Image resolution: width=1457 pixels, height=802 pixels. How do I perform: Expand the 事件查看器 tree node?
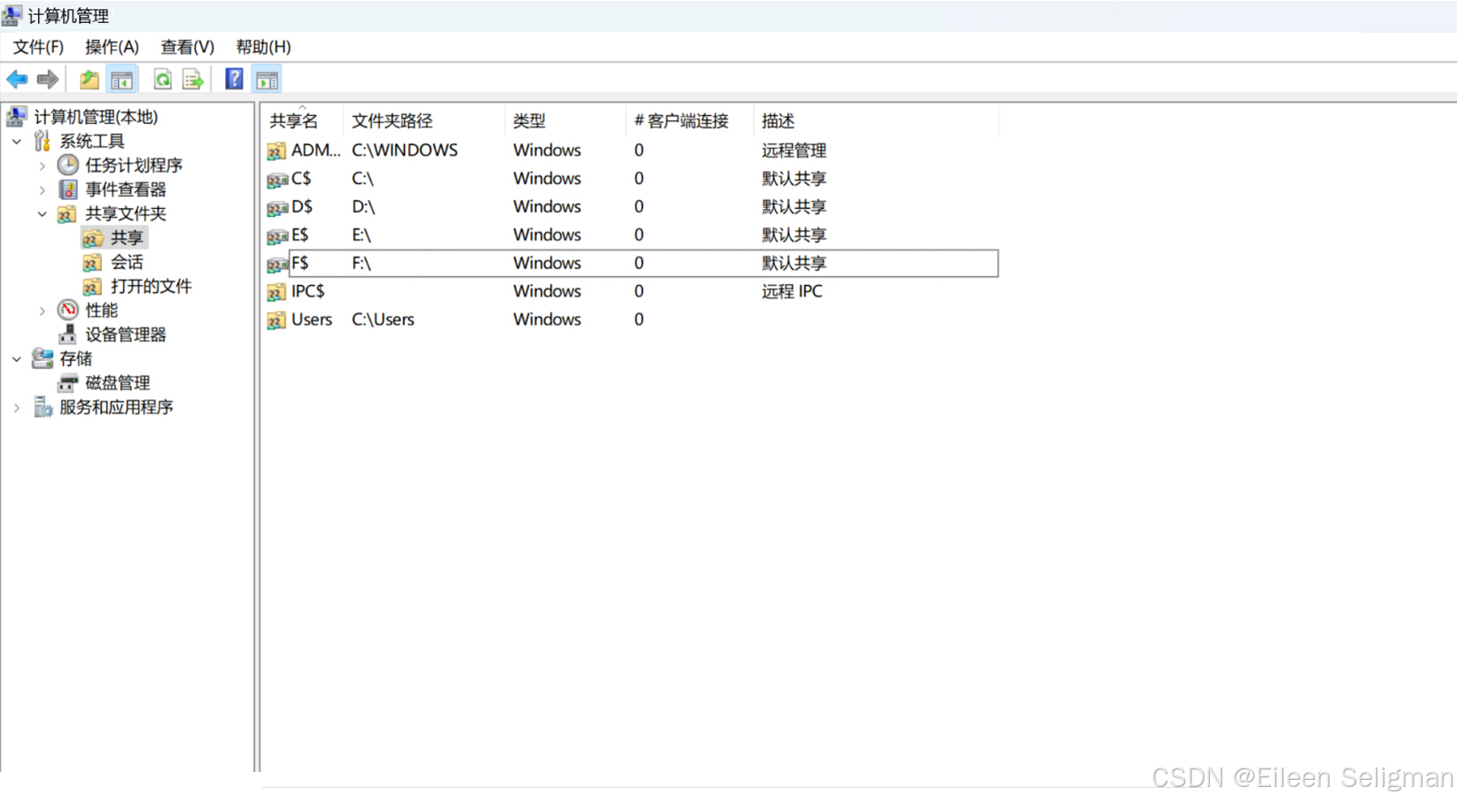(42, 189)
